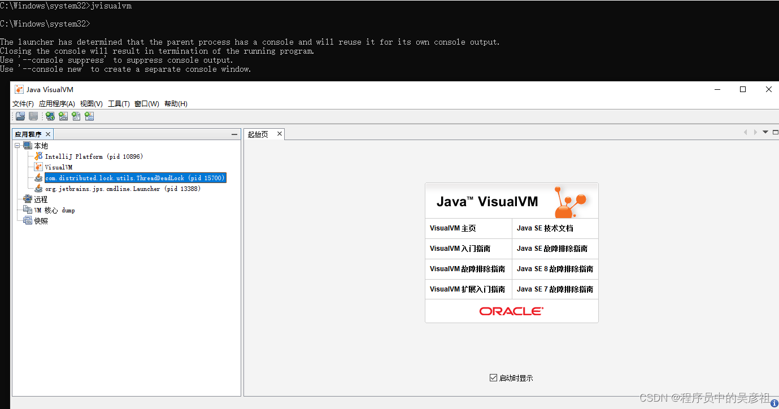Viewport: 779px width, 409px height.
Task: Select the VM 核心 dump node
Action: pyautogui.click(x=54, y=210)
